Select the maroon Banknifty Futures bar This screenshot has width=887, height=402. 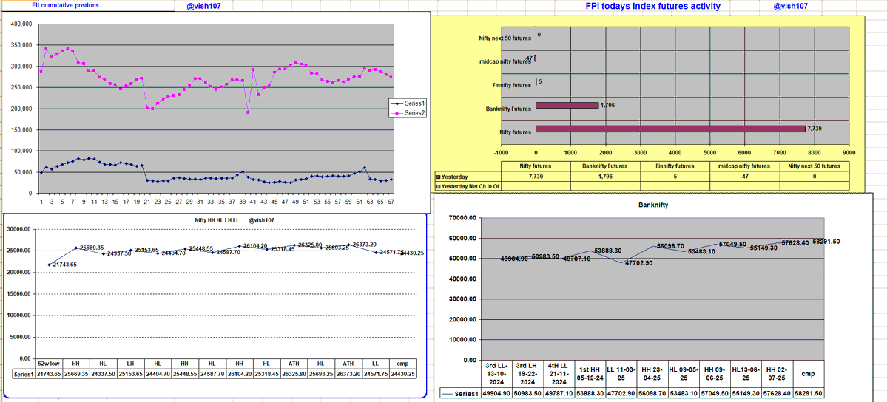[x=567, y=105]
